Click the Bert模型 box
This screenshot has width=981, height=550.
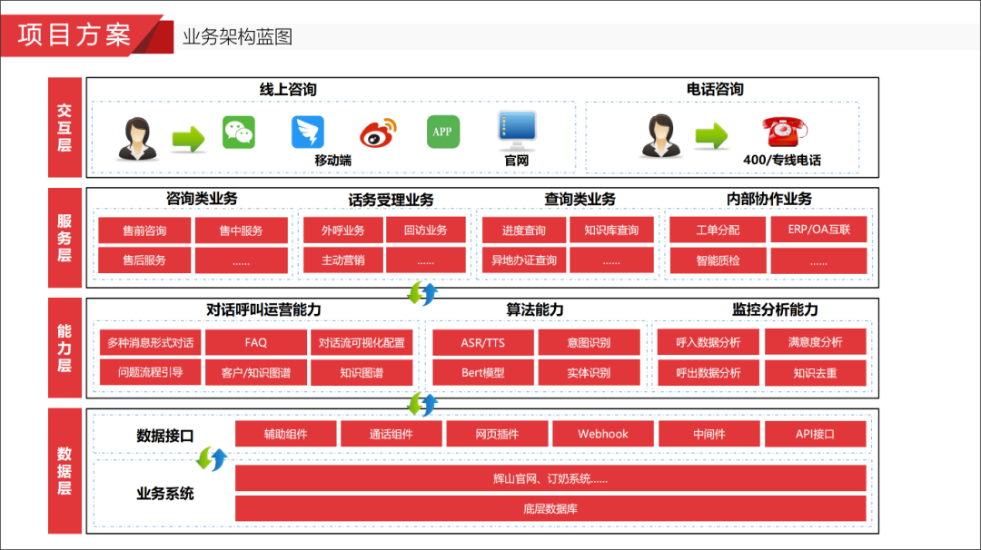click(483, 372)
